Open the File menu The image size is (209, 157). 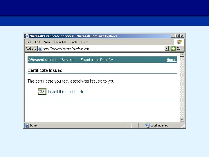[29, 42]
